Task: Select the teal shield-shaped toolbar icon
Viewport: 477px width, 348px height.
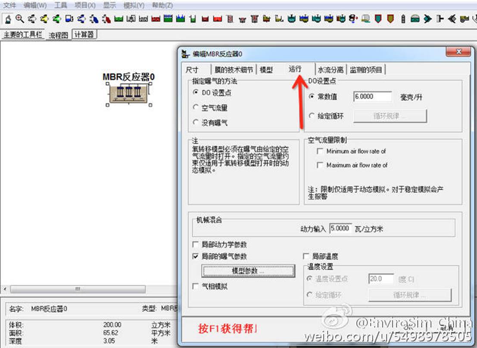Action: click(378, 19)
